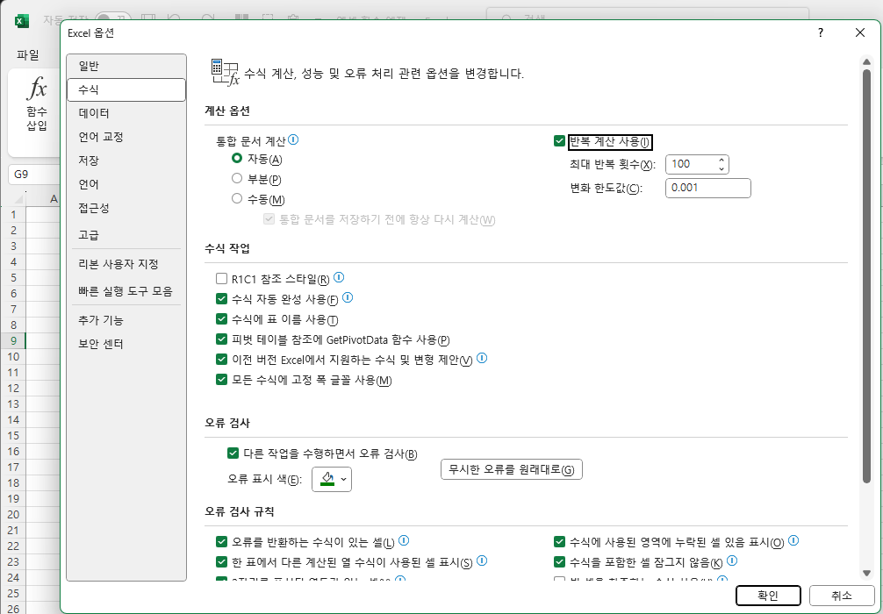Click the 최대 반복 횟수 input field
Screen dimensions: 883x614
(x=692, y=164)
